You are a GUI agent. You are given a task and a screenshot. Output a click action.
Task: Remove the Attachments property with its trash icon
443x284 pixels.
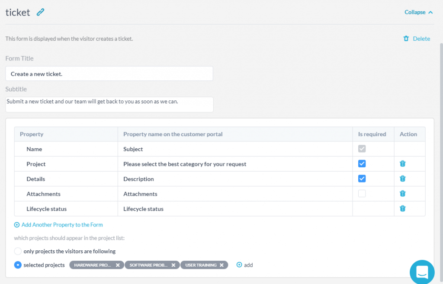click(402, 193)
